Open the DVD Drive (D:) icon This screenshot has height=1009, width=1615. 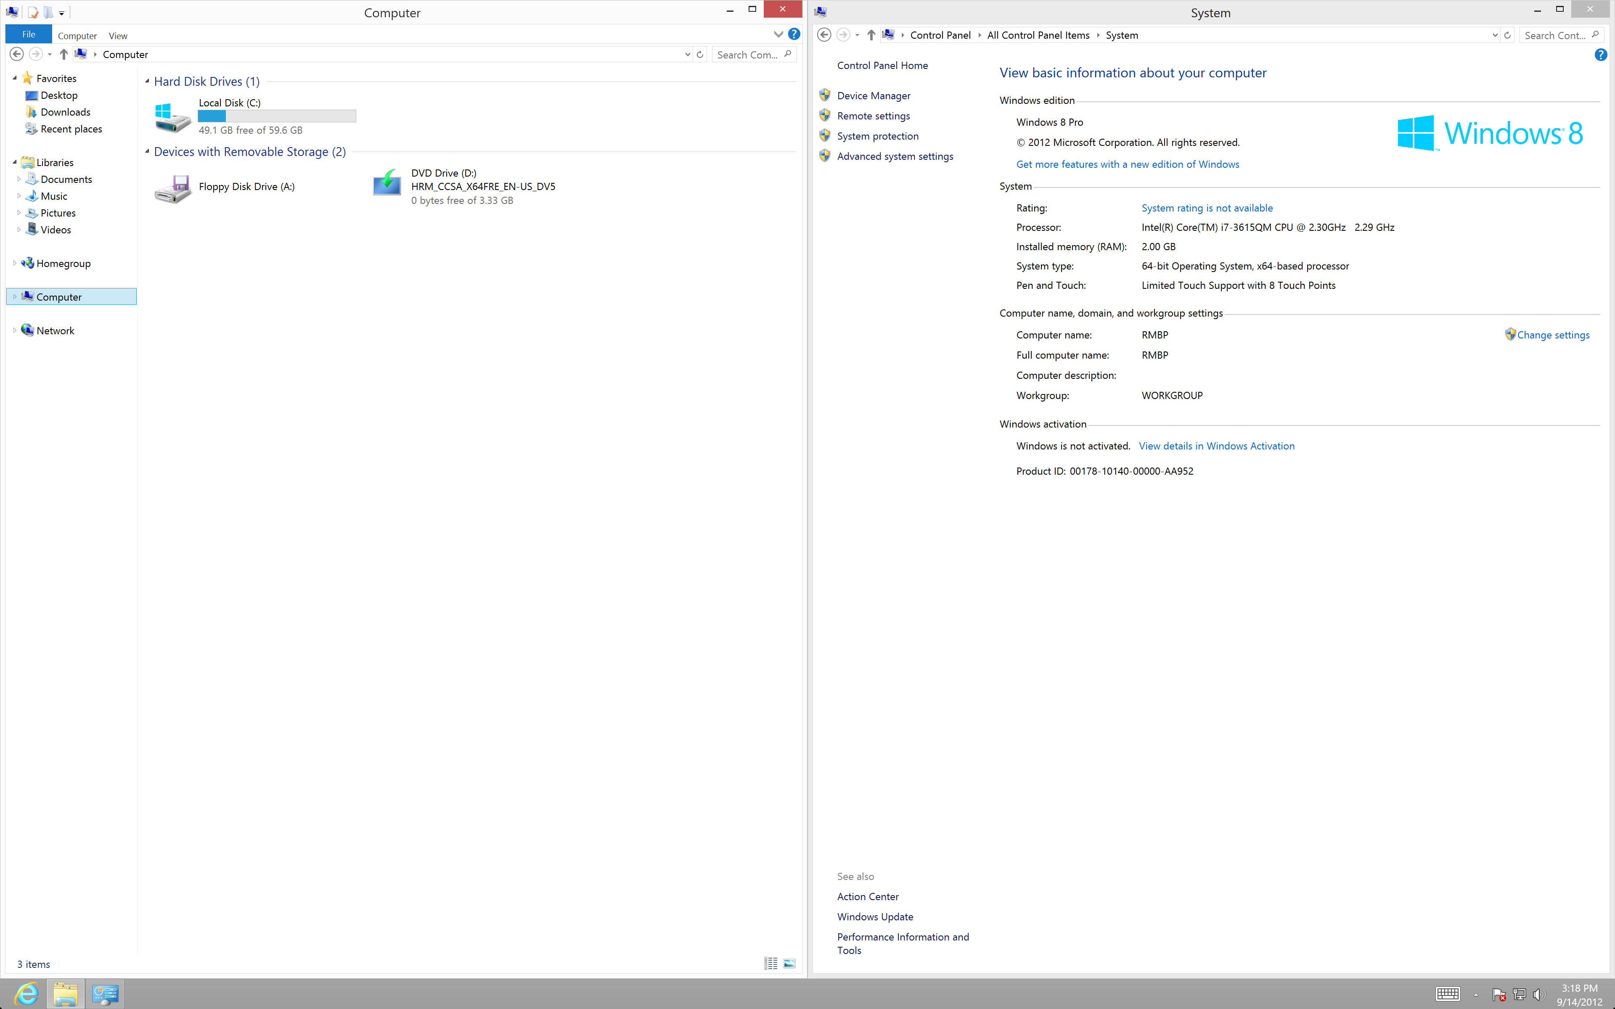click(x=387, y=183)
